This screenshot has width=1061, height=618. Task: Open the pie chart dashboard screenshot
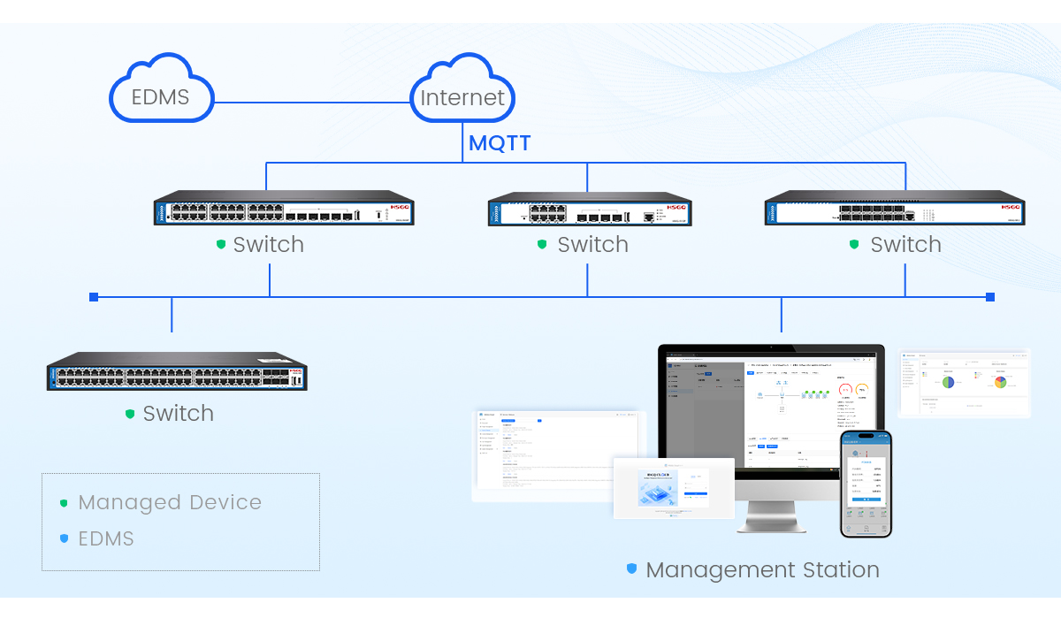coord(965,382)
